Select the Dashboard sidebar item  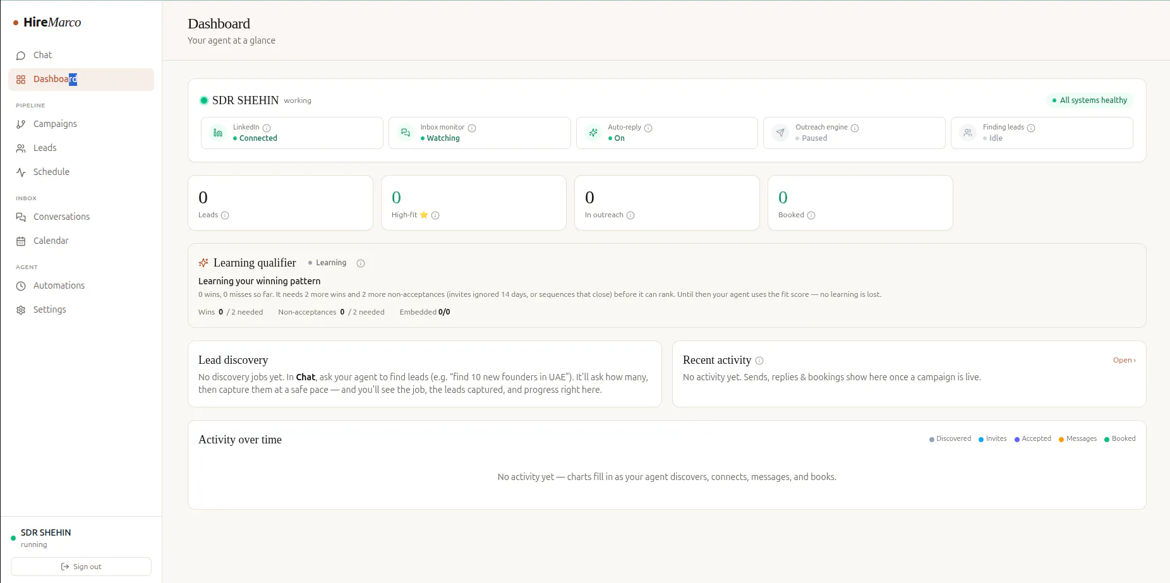click(x=81, y=79)
